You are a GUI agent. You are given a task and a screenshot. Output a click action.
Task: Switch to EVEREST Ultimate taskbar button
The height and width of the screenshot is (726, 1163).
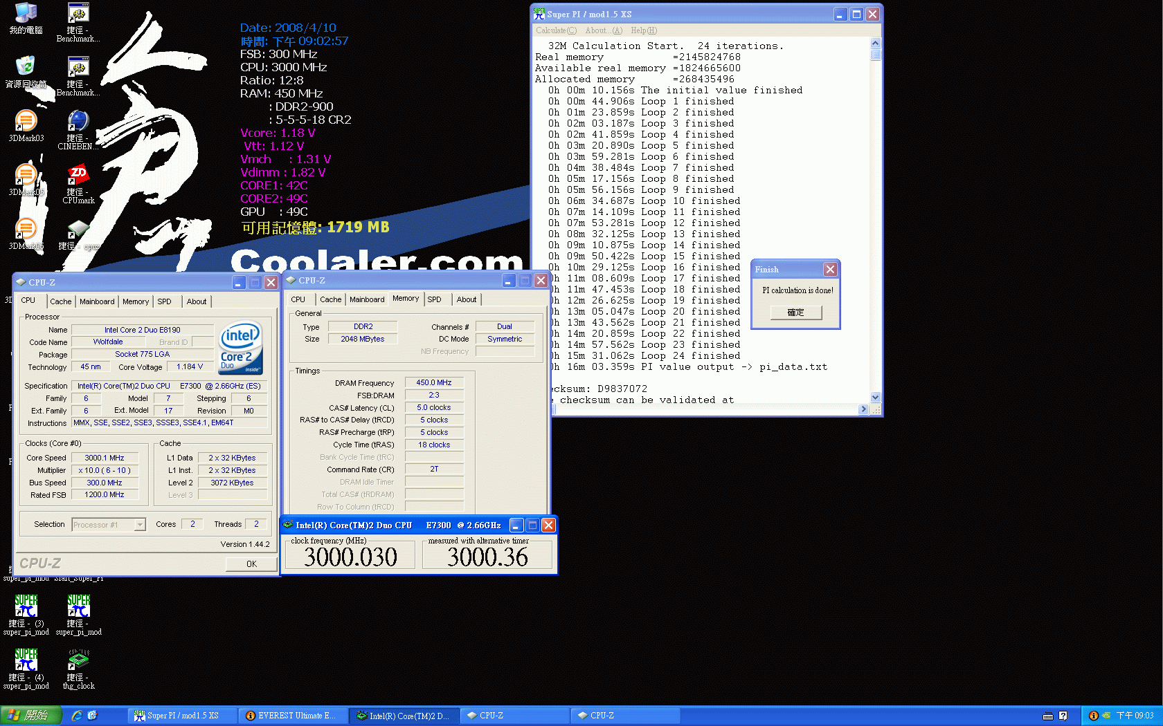pos(294,716)
